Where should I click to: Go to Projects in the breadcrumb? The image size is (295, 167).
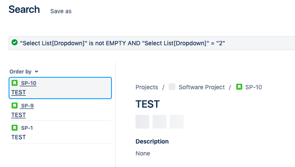(x=147, y=87)
